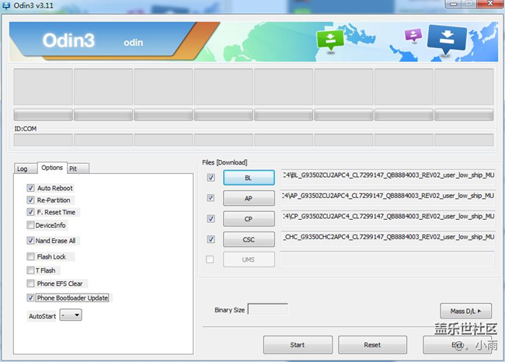The width and height of the screenshot is (505, 362).
Task: Choose a file with the AP button
Action: pyautogui.click(x=249, y=198)
